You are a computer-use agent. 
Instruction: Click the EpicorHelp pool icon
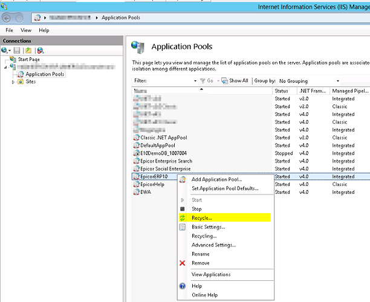pyautogui.click(x=137, y=184)
